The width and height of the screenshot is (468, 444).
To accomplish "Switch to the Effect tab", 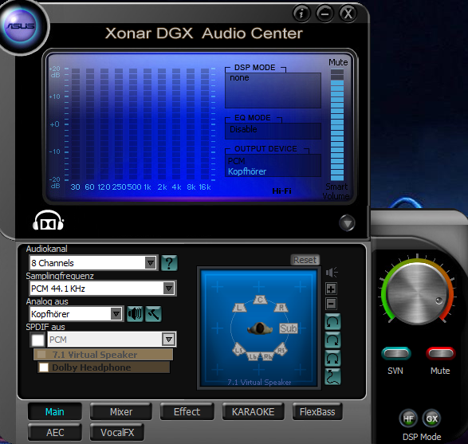I will tap(187, 412).
